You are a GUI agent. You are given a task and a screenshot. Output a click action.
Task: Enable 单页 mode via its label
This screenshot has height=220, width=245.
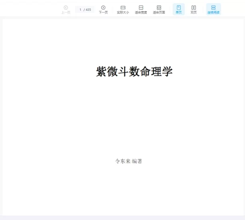pos(179,12)
